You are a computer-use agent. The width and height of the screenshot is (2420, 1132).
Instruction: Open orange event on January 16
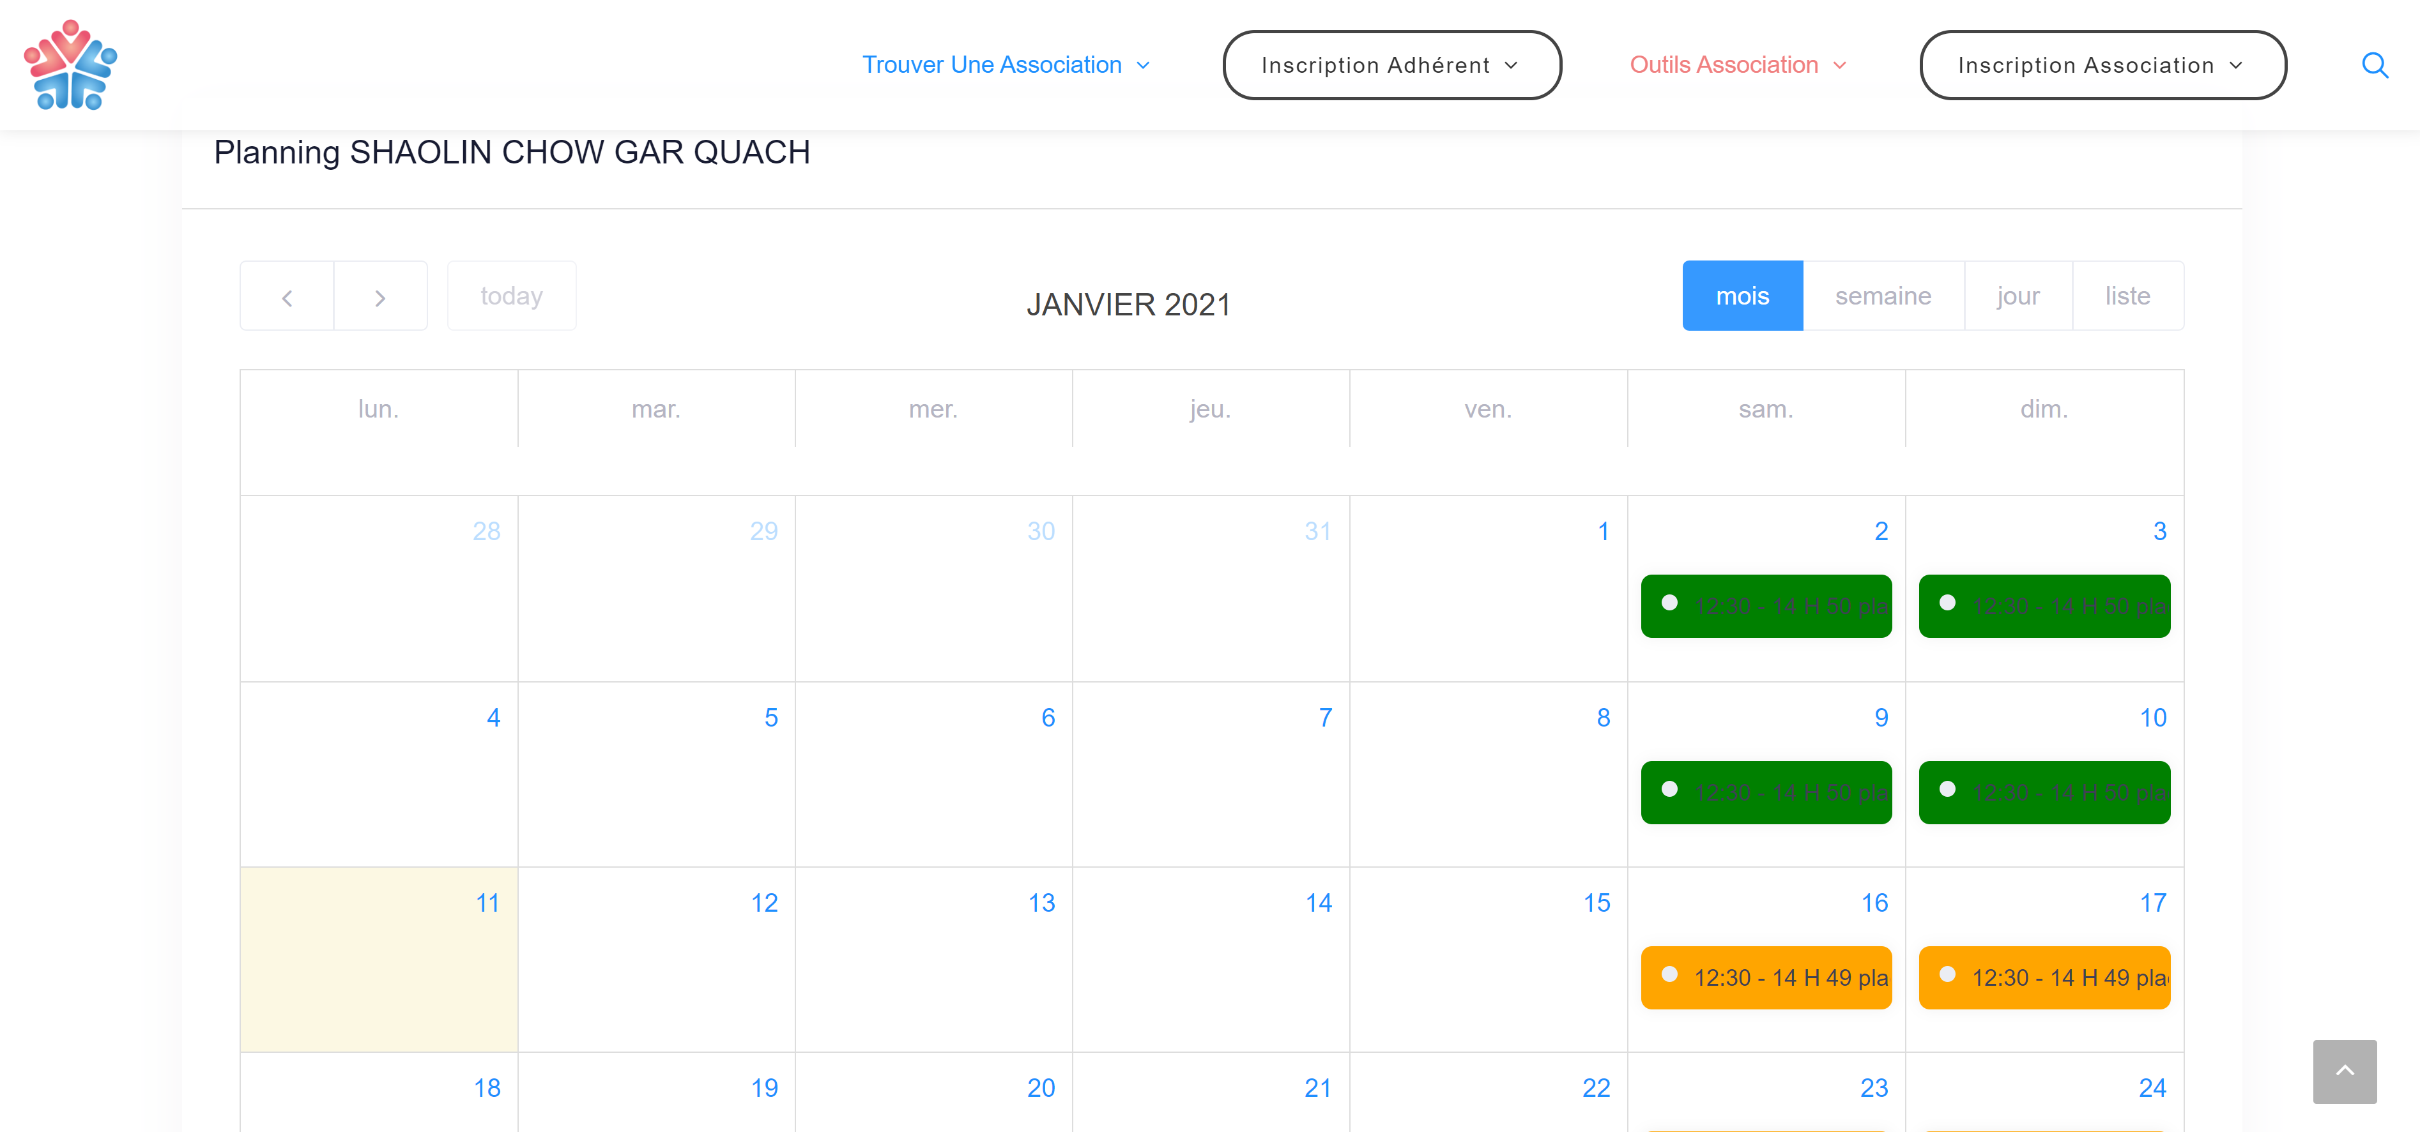1765,977
